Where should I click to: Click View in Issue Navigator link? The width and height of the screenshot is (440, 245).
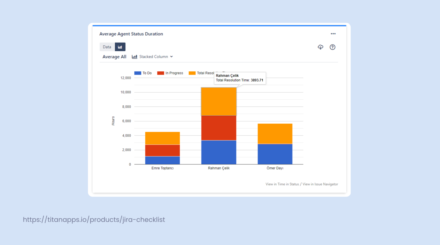click(x=320, y=184)
